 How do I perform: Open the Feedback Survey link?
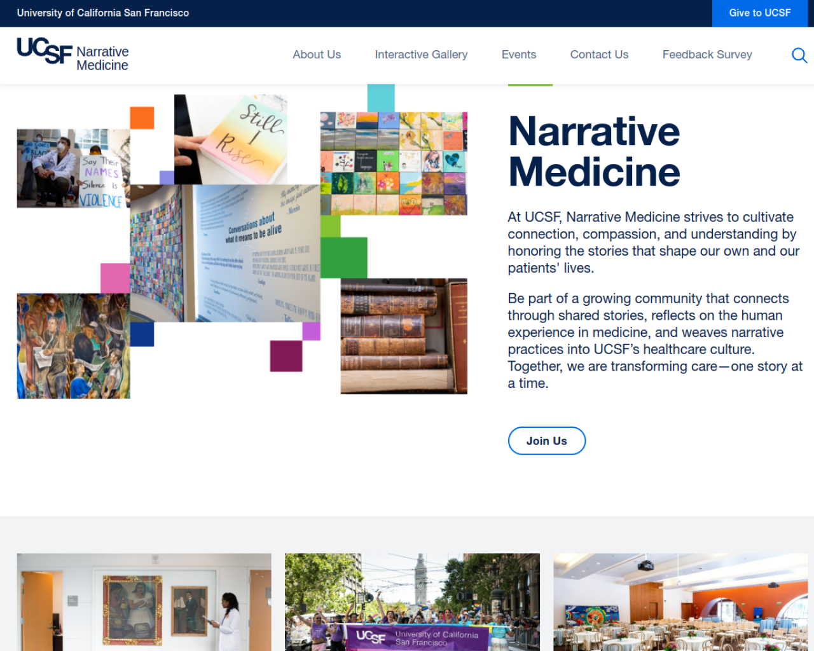click(707, 55)
